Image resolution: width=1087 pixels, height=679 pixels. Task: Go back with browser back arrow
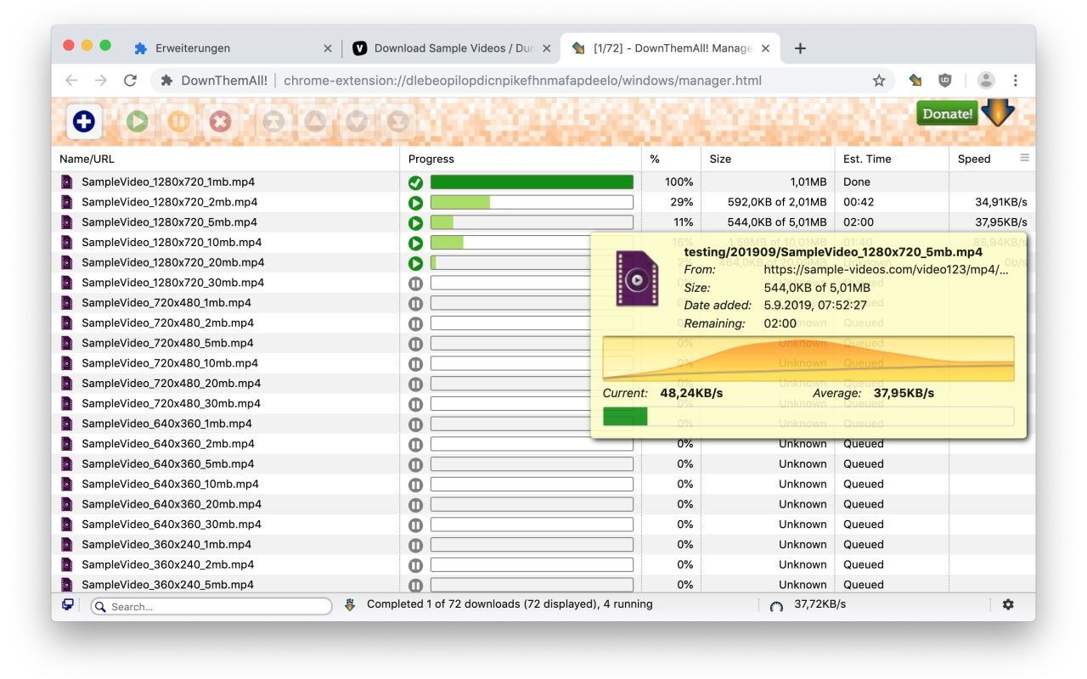[x=71, y=81]
